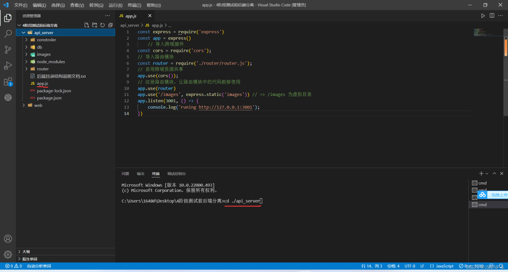The height and width of the screenshot is (272, 508).
Task: Run the file with the play icon
Action: tap(483, 15)
